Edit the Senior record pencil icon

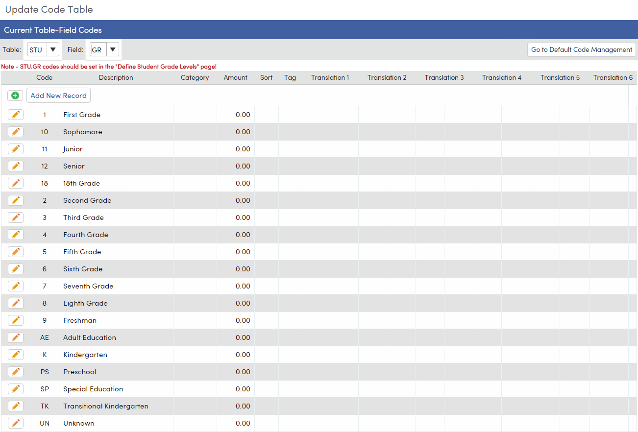[16, 166]
